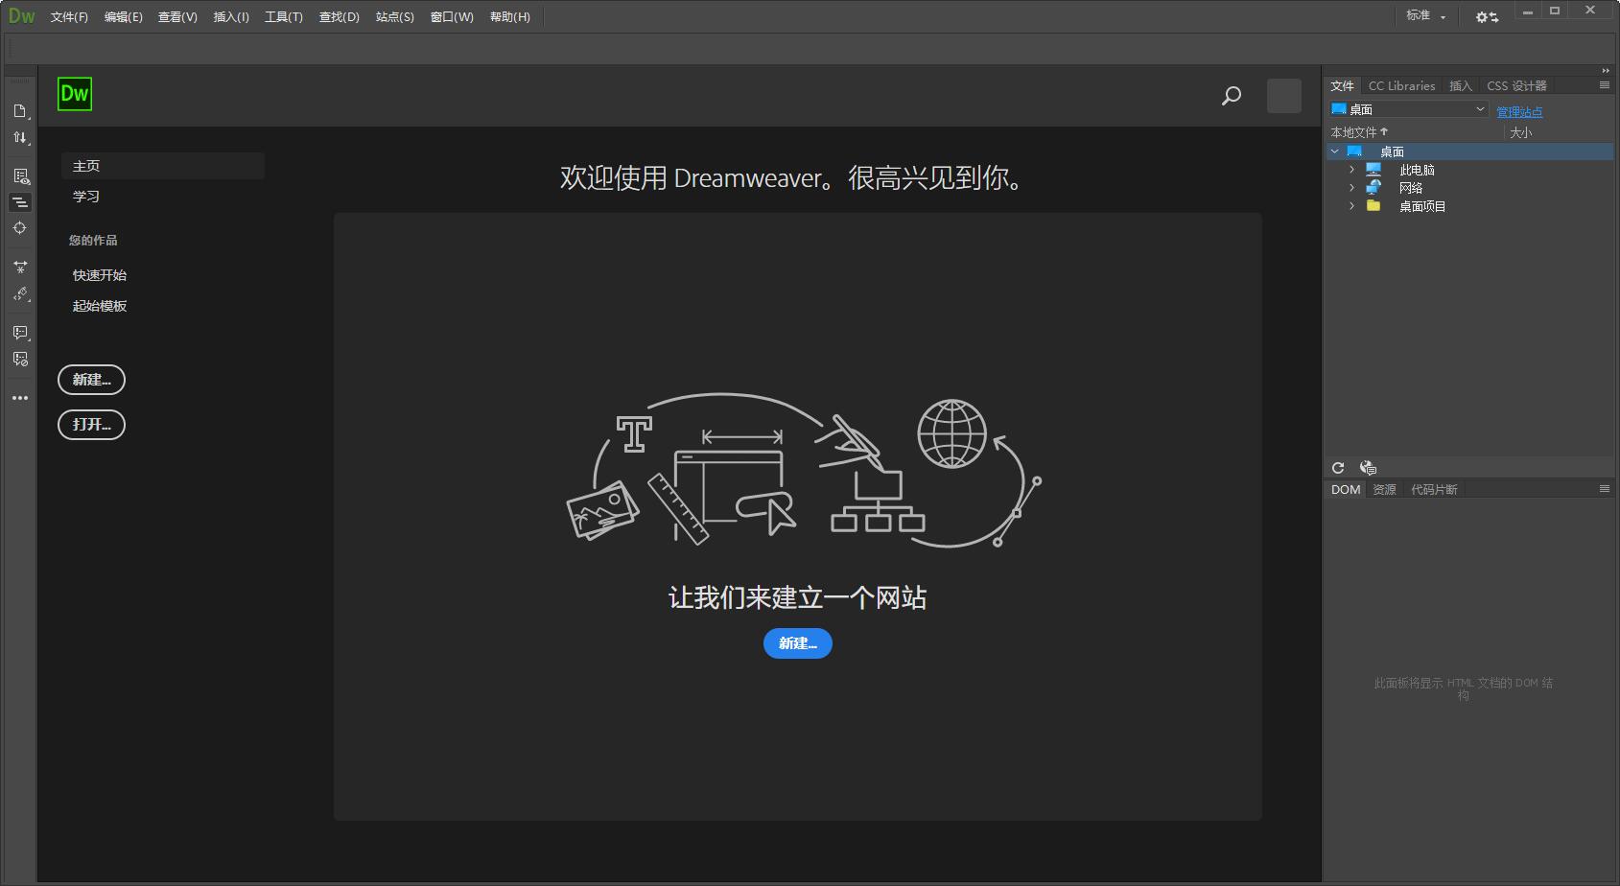The image size is (1620, 886).
Task: Click the file management up-down arrows icon
Action: point(20,138)
